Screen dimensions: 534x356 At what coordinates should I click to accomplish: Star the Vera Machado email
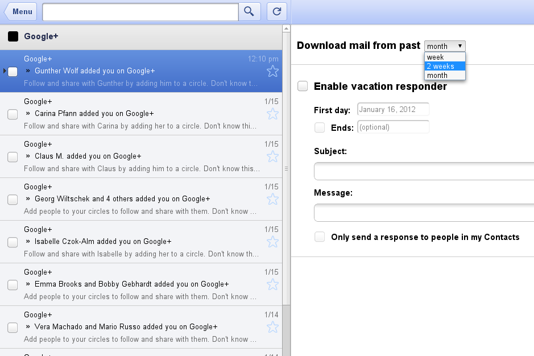(x=272, y=327)
